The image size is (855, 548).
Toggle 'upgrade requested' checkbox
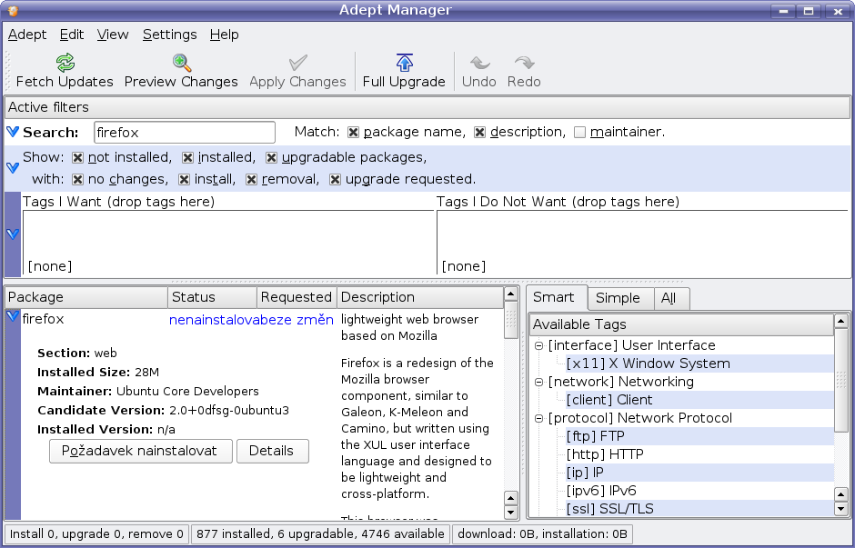click(x=336, y=180)
